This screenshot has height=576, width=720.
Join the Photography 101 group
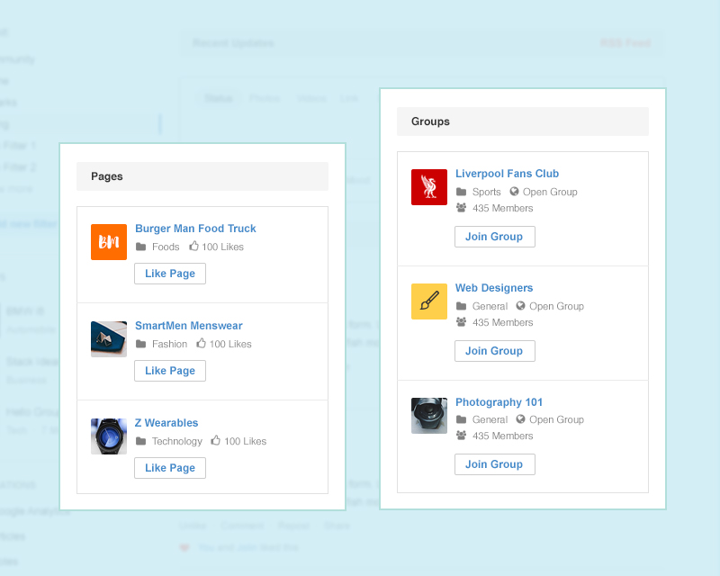pos(494,464)
